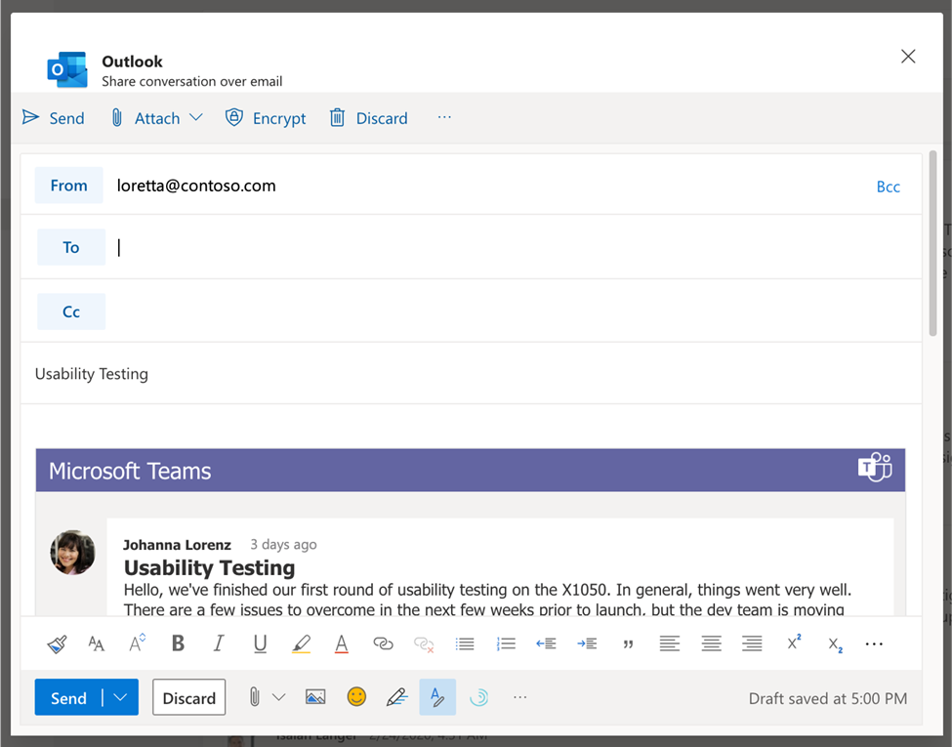The image size is (952, 747).
Task: Decrease the indent
Action: [546, 643]
